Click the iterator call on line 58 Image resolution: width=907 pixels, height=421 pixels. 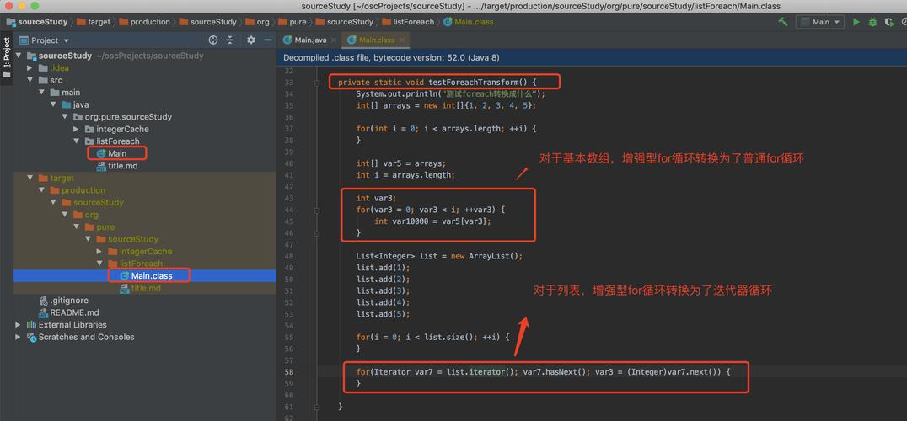pyautogui.click(x=487, y=372)
